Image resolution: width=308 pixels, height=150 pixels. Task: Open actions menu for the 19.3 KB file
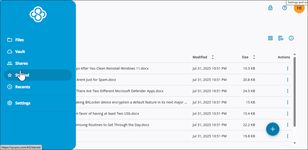[287, 68]
